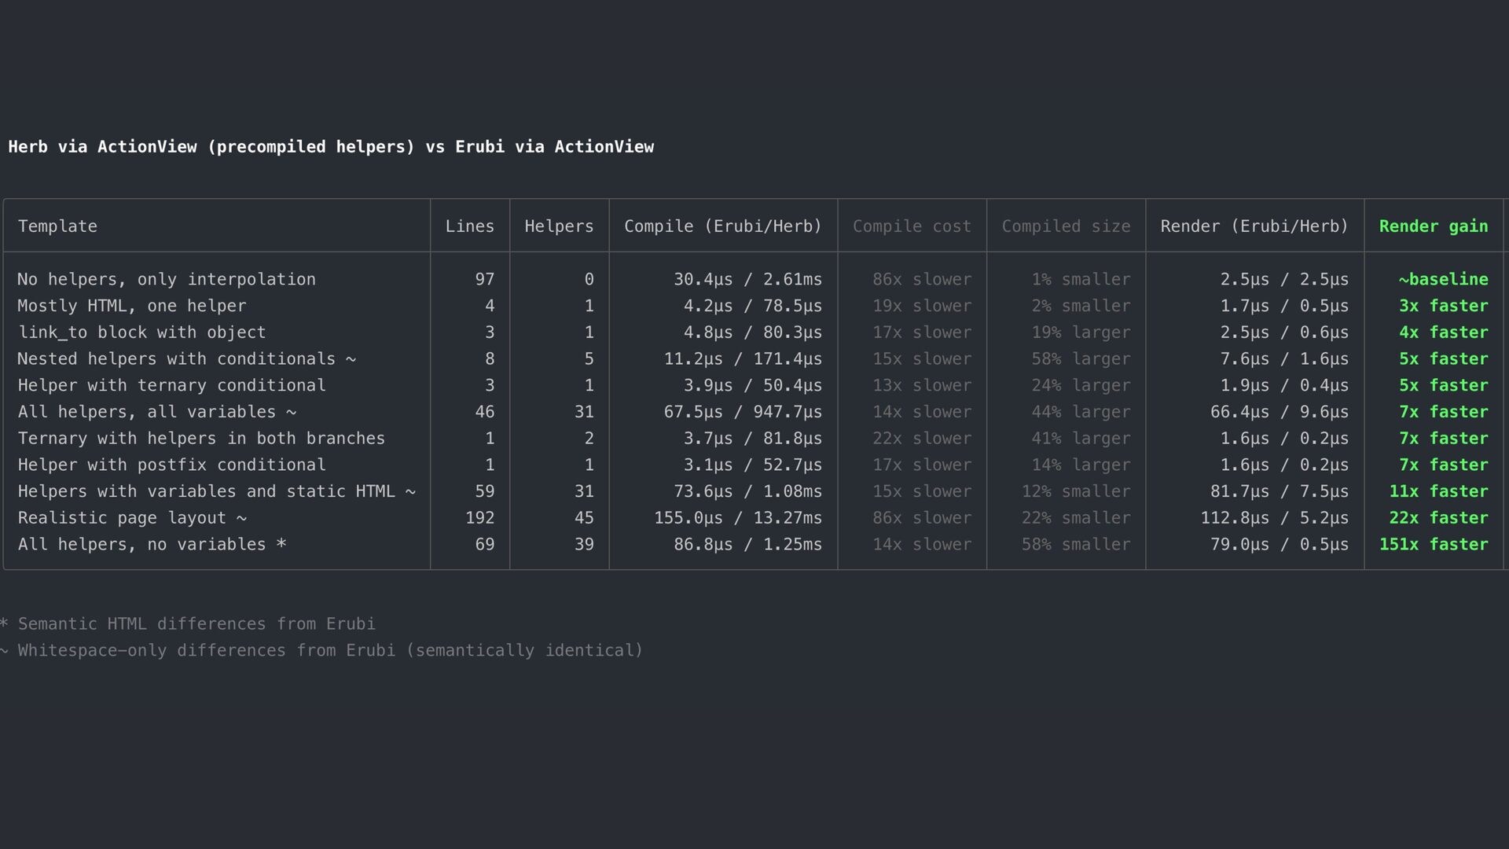The width and height of the screenshot is (1509, 849).
Task: Click the '58% smaller' compiled size value
Action: (1075, 545)
